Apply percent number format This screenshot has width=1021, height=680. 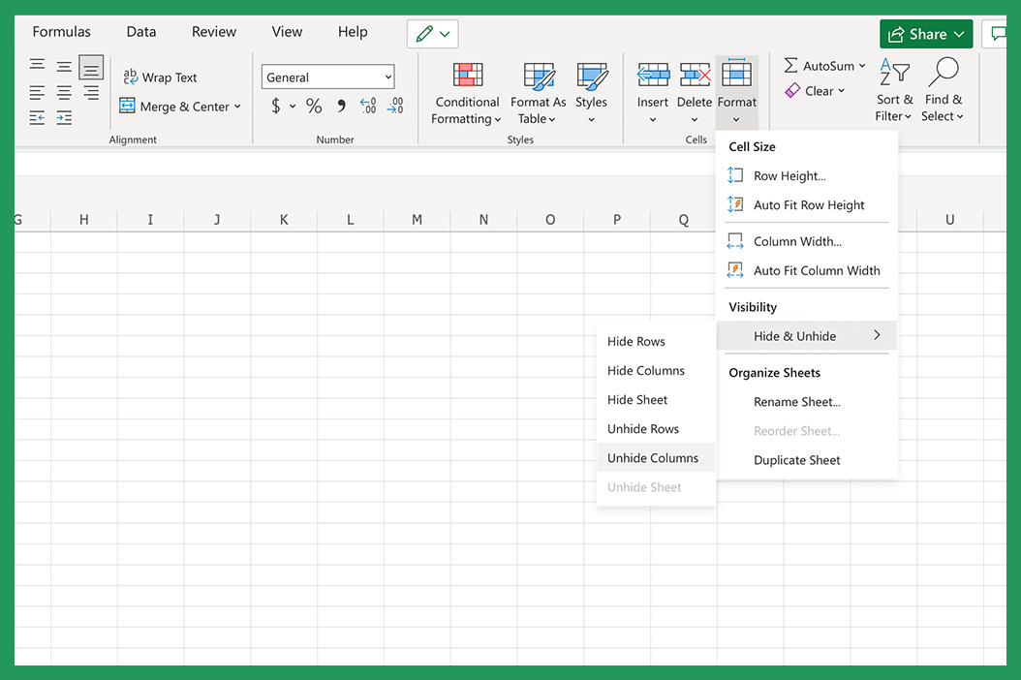pos(314,107)
